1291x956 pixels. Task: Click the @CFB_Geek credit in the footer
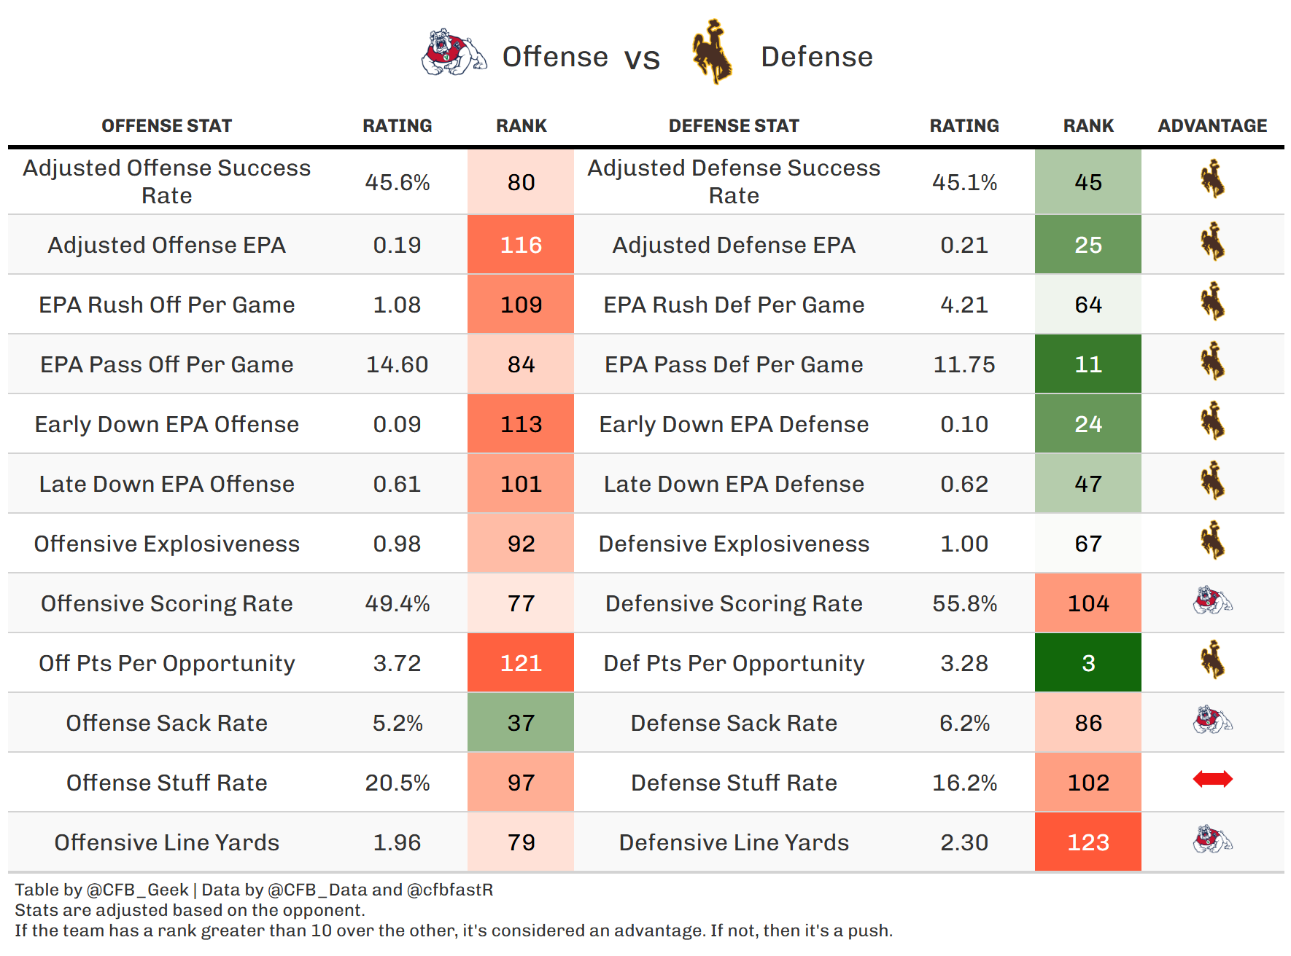click(x=137, y=890)
